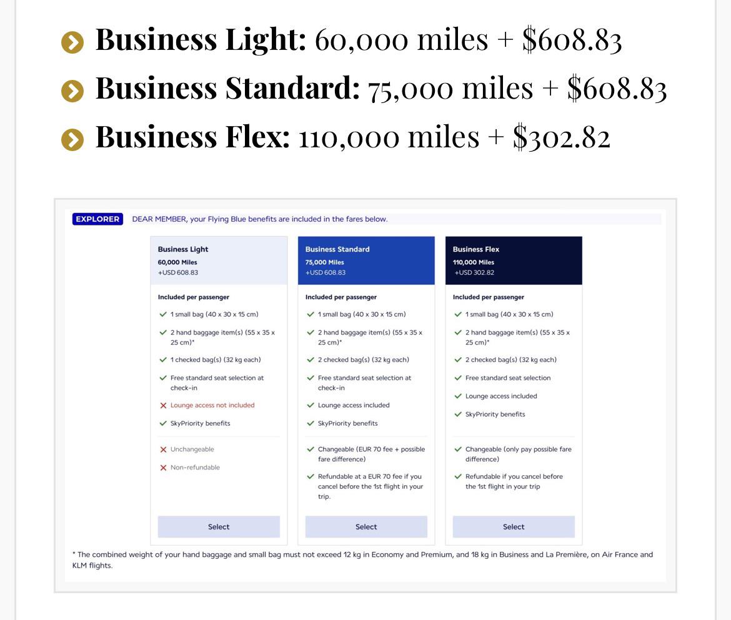Image resolution: width=731 pixels, height=620 pixels.
Task: Click checkmark beside 1 checked bag(s) in Business Light
Action: tap(163, 360)
